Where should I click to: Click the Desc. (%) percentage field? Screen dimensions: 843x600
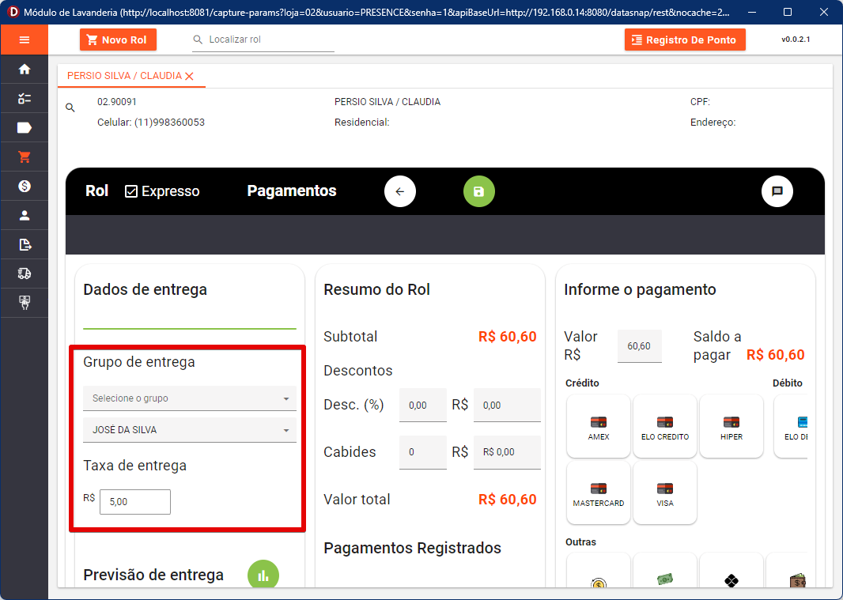click(x=423, y=406)
